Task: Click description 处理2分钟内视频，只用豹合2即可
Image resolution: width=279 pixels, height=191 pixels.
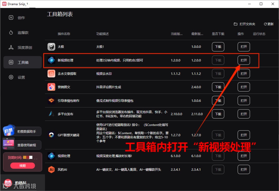Action: pos(120,60)
